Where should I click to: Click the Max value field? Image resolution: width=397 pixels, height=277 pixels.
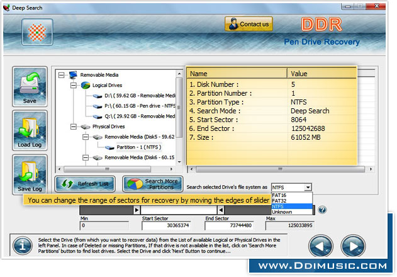coord(289,225)
